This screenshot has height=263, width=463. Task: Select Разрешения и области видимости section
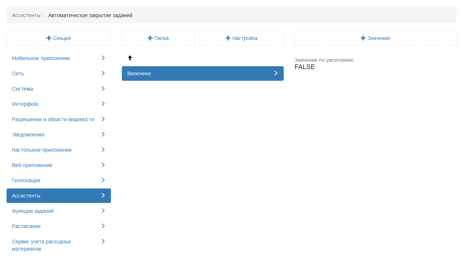click(53, 119)
